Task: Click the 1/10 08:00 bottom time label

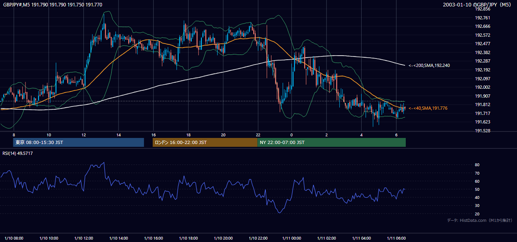Action: (14, 238)
